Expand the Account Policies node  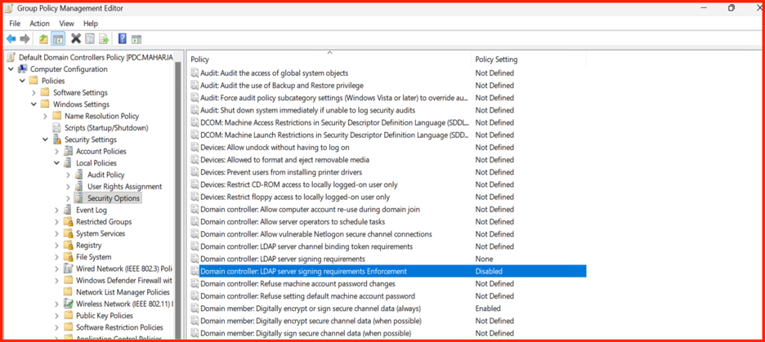click(56, 152)
